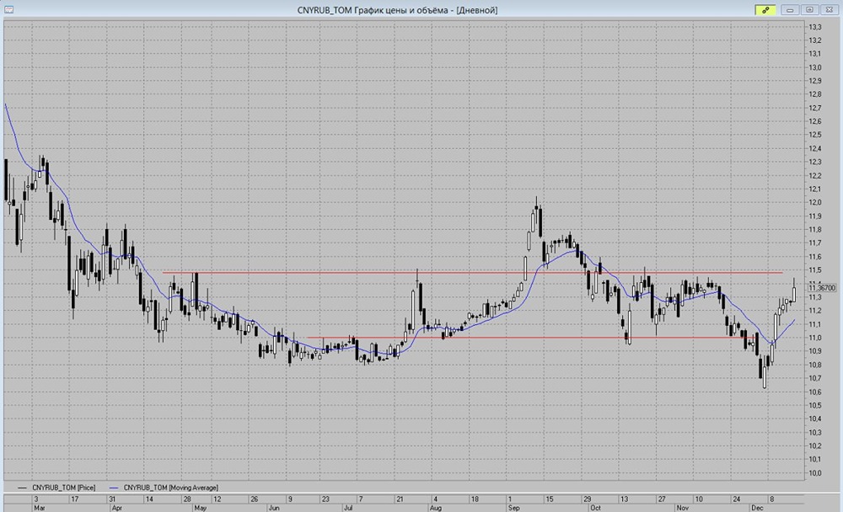The height and width of the screenshot is (512, 843).
Task: Click the Mar month label on time axis
Action: click(x=37, y=508)
